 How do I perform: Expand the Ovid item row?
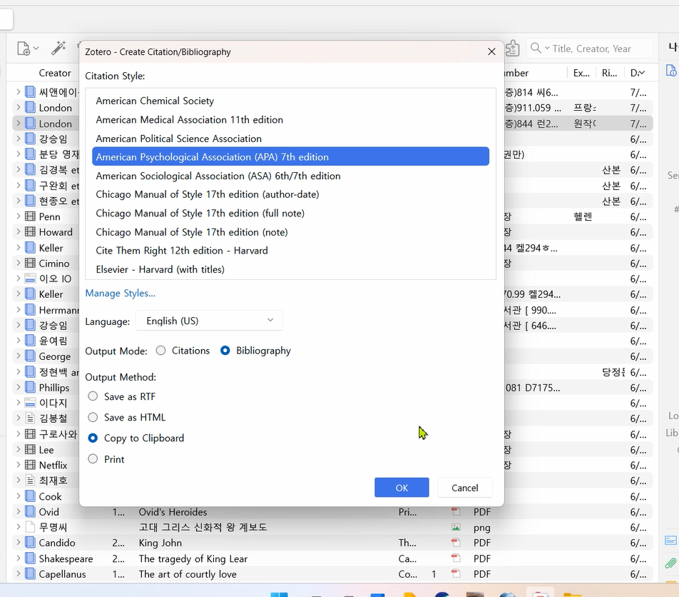(19, 511)
